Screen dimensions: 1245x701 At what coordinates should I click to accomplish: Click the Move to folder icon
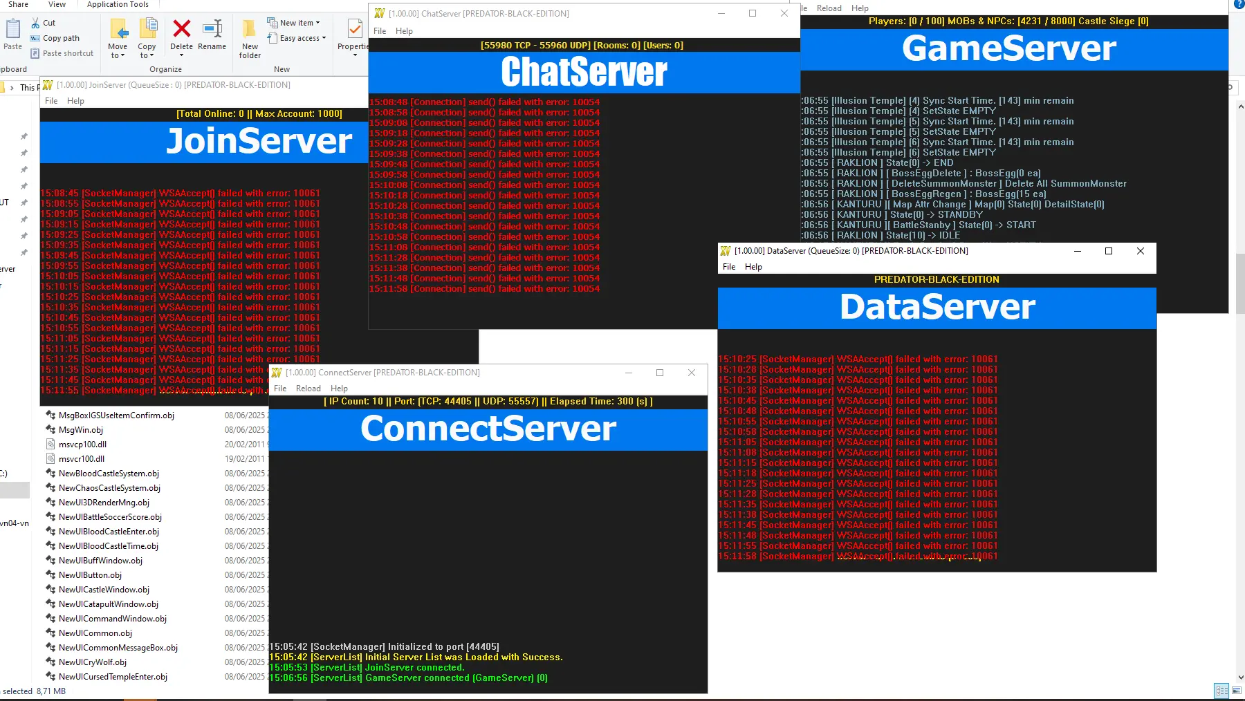tap(118, 30)
